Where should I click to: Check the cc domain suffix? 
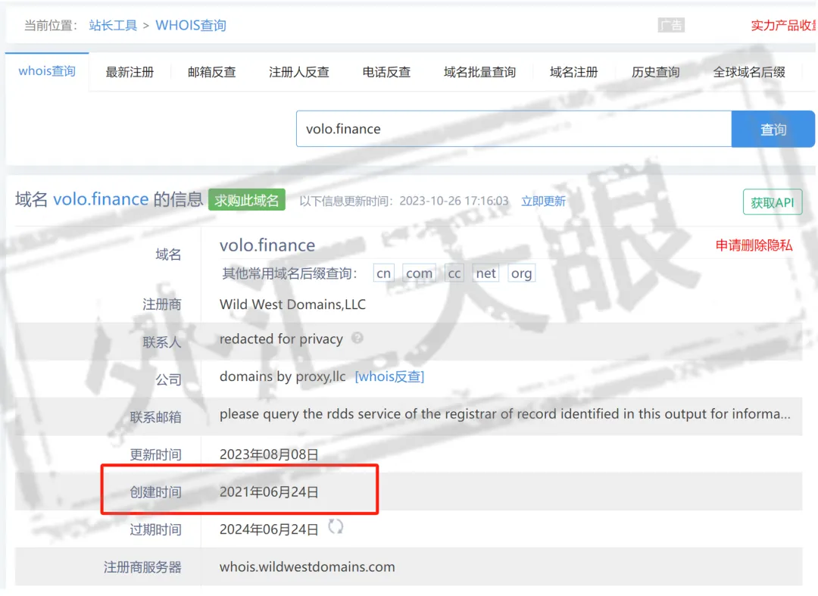click(454, 273)
